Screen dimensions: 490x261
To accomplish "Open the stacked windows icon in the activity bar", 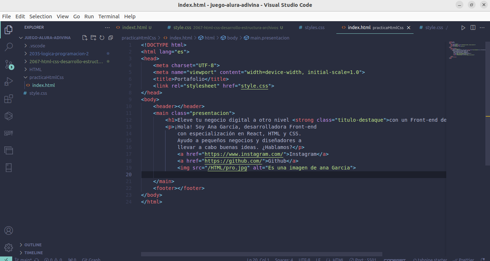I will (x=9, y=150).
